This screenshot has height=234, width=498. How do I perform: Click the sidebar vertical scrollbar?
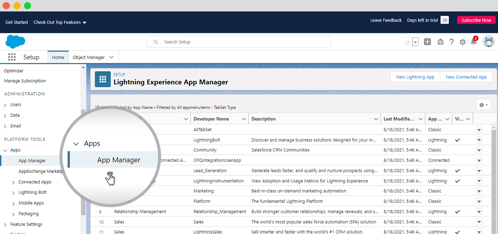pos(83,162)
